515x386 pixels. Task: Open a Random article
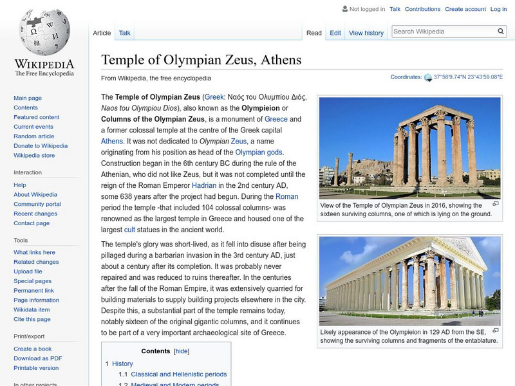34,136
